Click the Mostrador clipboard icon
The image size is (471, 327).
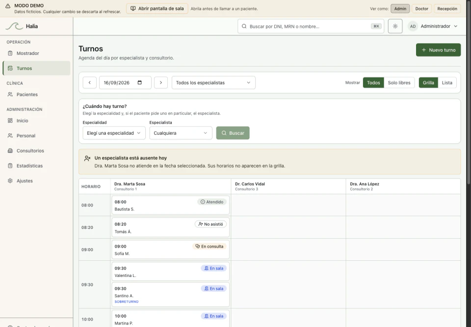click(x=10, y=53)
